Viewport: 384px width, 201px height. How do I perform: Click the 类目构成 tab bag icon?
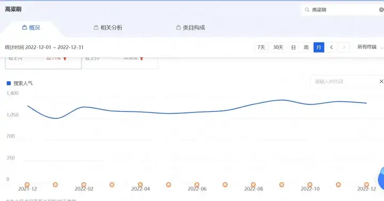pos(178,27)
